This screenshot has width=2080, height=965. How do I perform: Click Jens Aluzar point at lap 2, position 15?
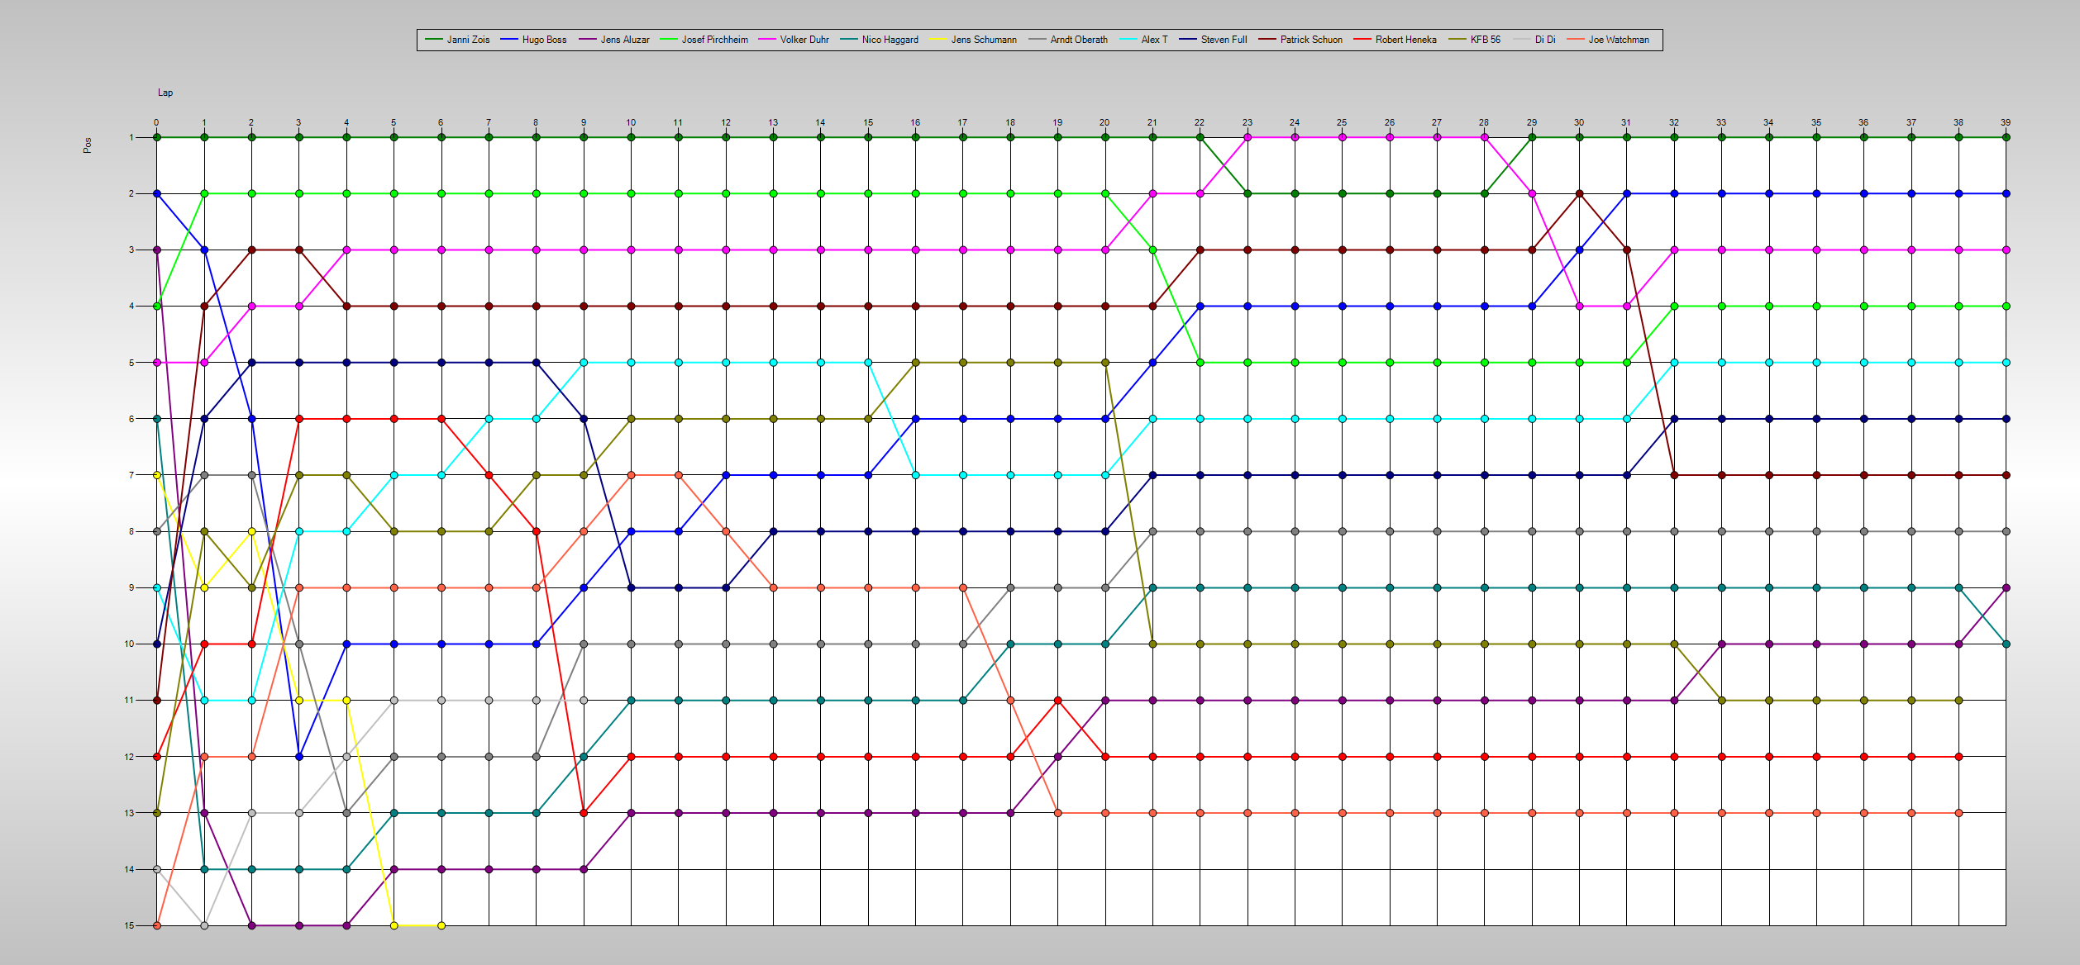(x=252, y=925)
